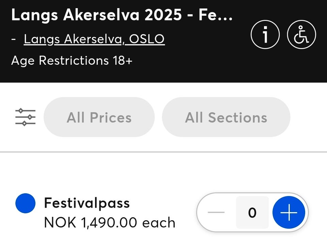
Task: Click the wheelchair accessibility icon
Action: [301, 35]
